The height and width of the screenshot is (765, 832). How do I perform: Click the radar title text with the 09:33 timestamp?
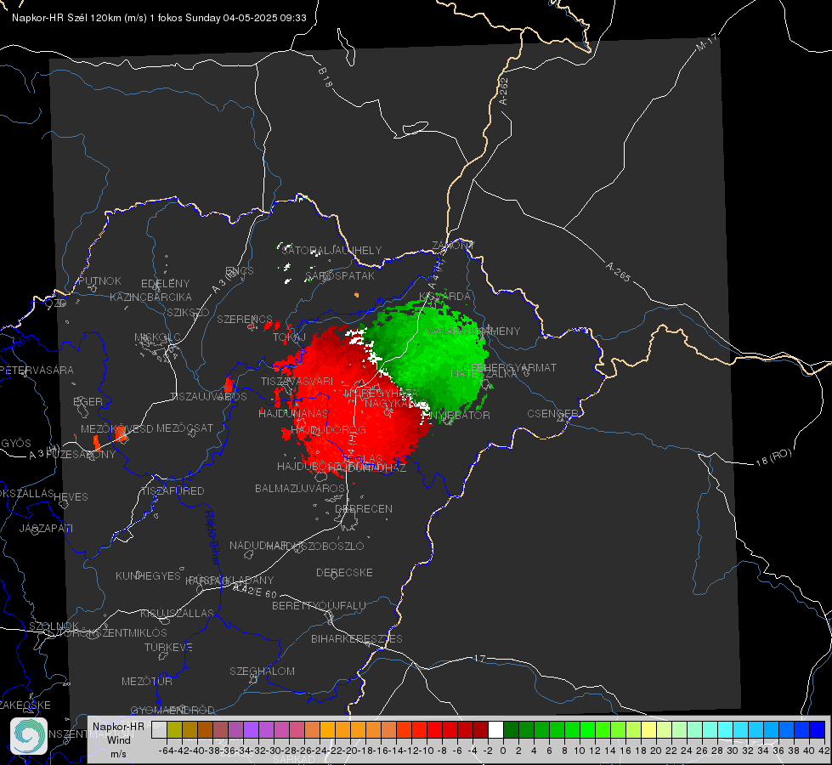point(159,18)
